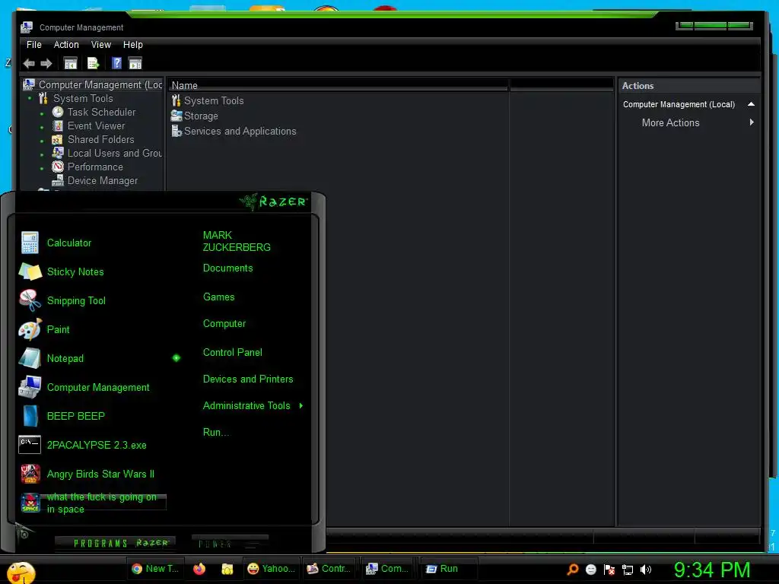Screen dimensions: 779x584
Task: Select Device Manager in the console tree
Action: [x=103, y=181]
